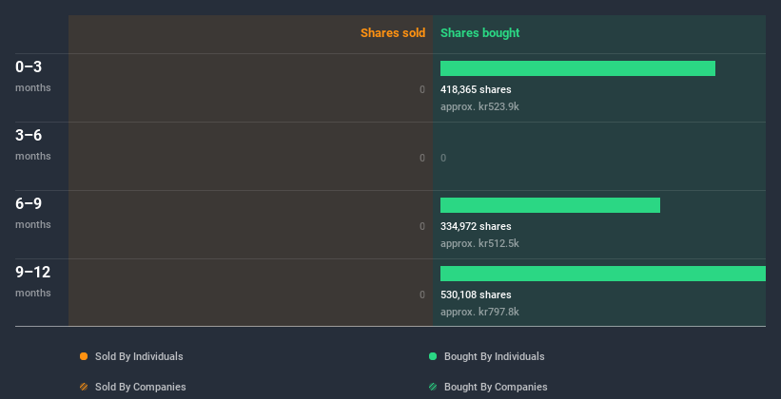Click the zero sold value in 3–6 months row
This screenshot has width=781, height=399.
(422, 159)
